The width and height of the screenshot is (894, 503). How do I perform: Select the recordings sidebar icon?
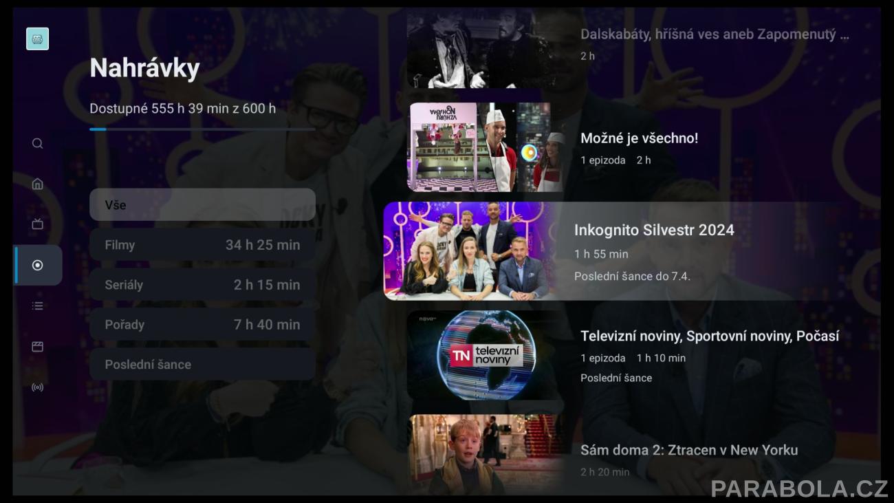38,265
